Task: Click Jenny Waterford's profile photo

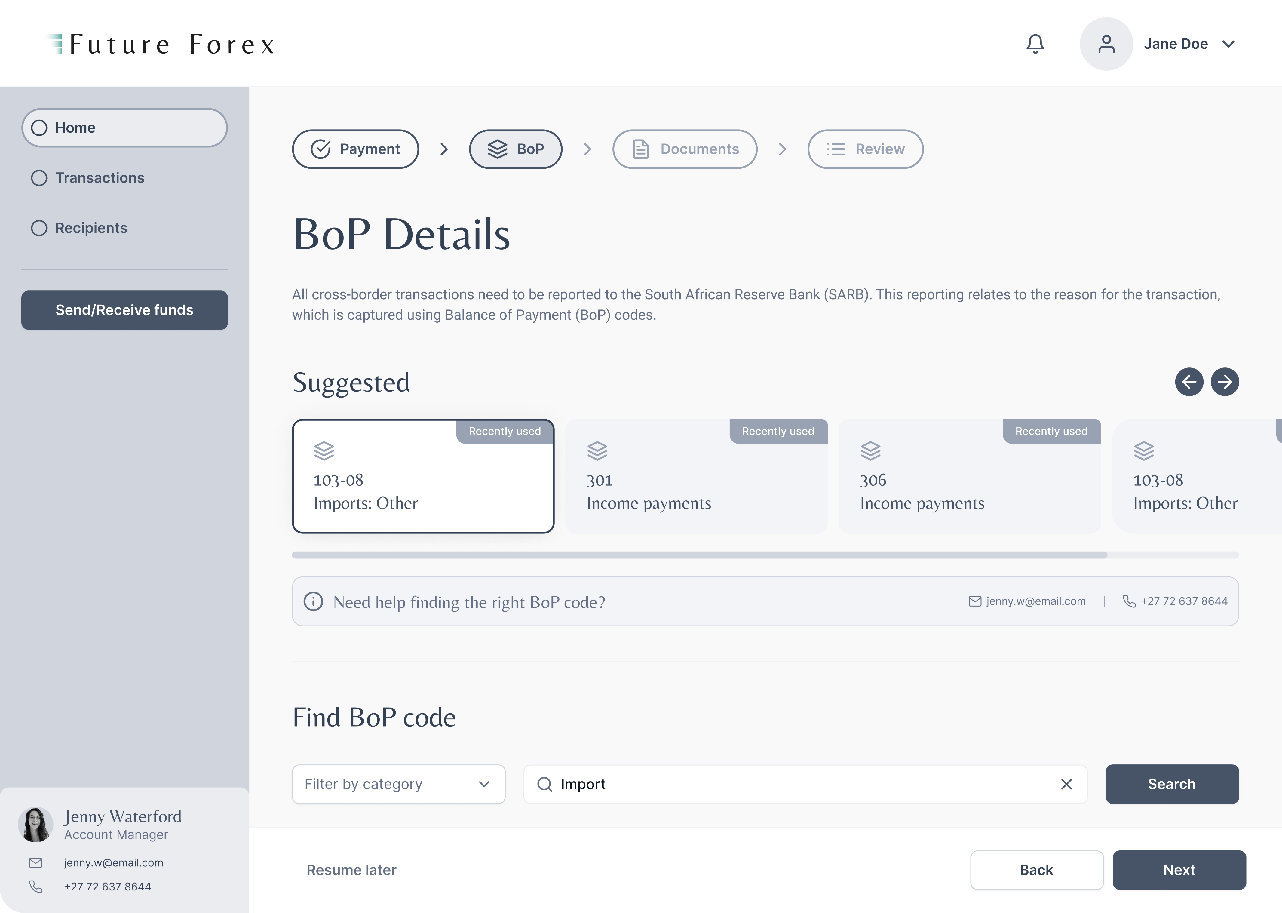Action: (35, 824)
